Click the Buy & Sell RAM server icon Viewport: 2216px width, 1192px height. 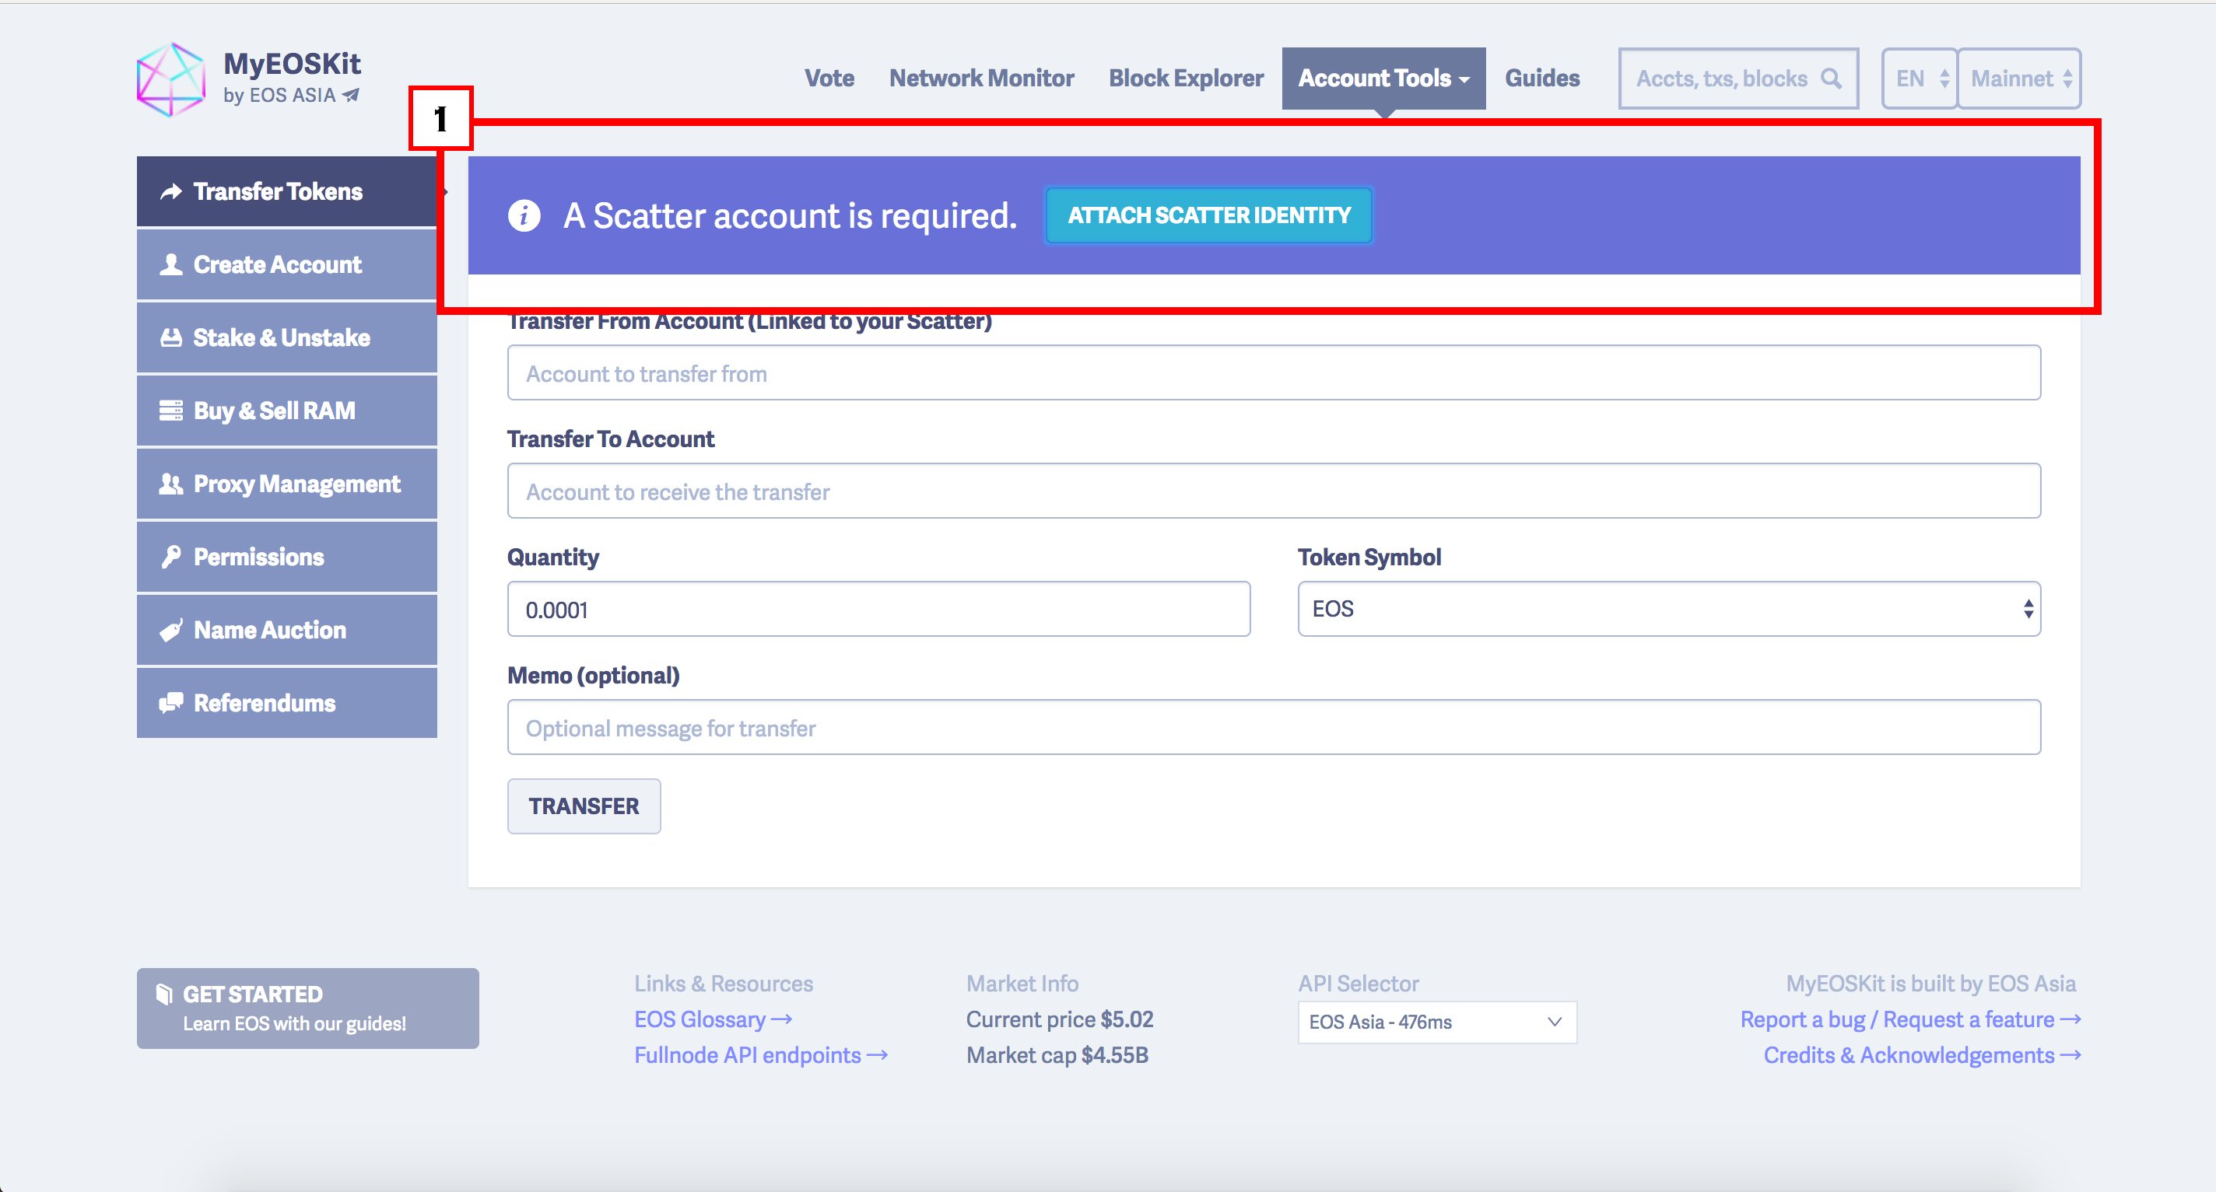pyautogui.click(x=171, y=410)
